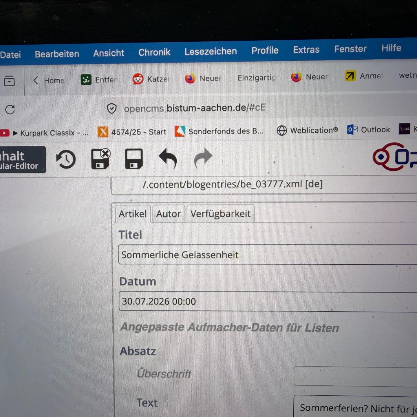Open the sidebar panel icon
417x417 pixels.
point(9,81)
